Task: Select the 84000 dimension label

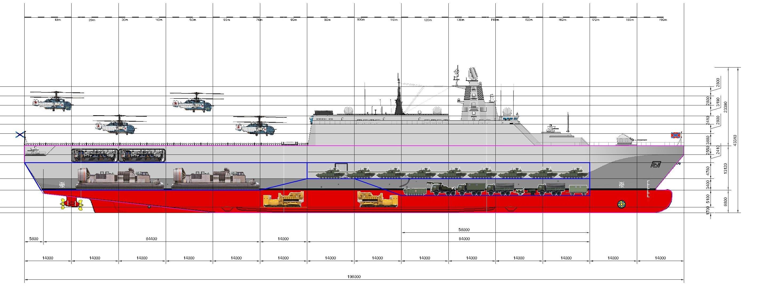Action: 464,239
